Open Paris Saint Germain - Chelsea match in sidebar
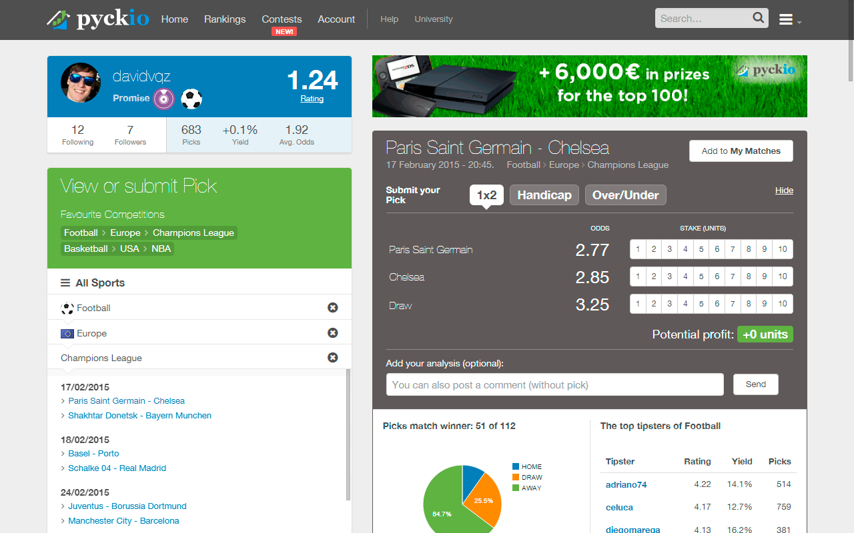This screenshot has height=533, width=854. pos(127,401)
